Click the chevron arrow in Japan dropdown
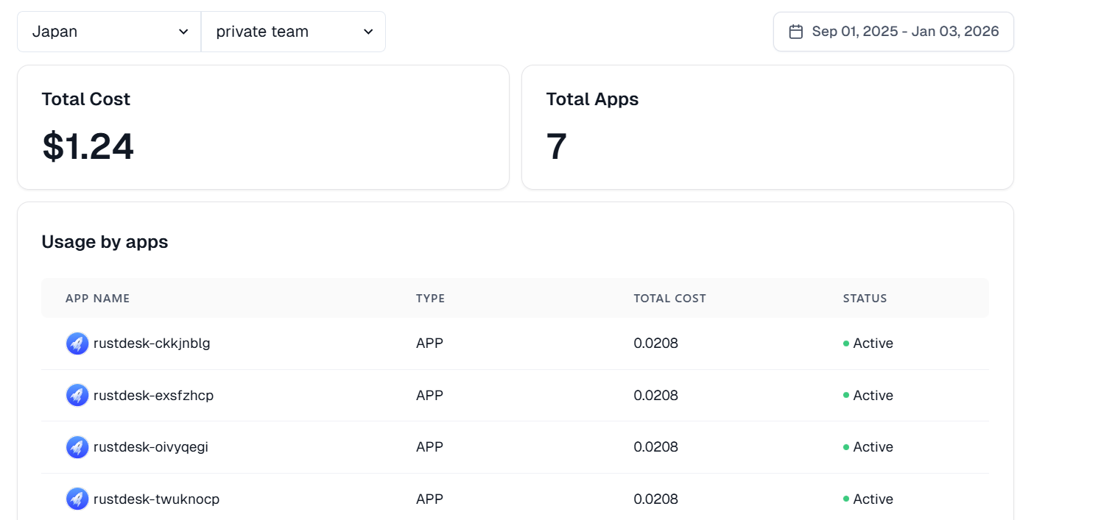1115x520 pixels. tap(183, 32)
